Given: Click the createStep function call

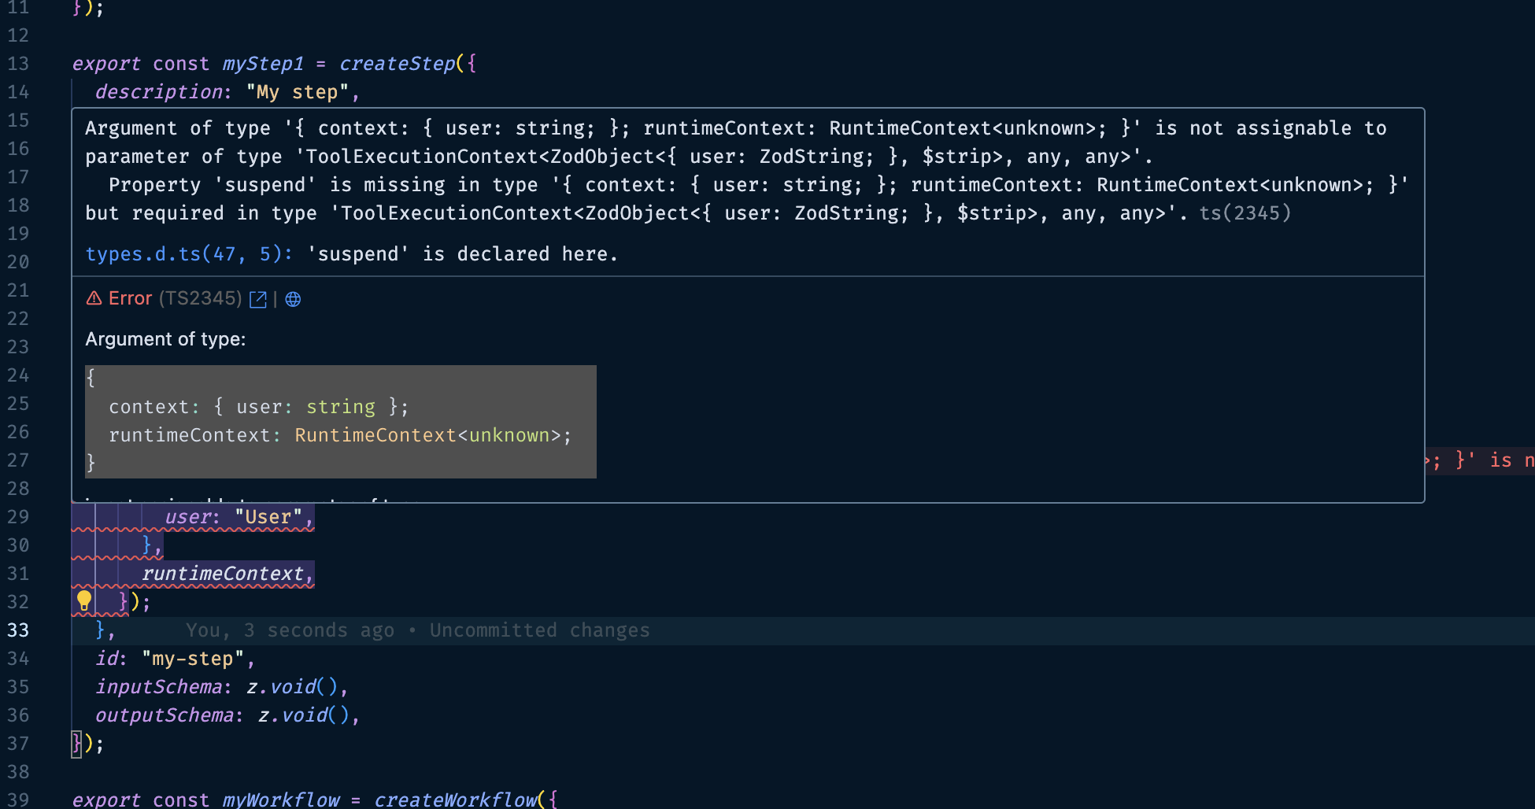Looking at the screenshot, I should [x=397, y=64].
